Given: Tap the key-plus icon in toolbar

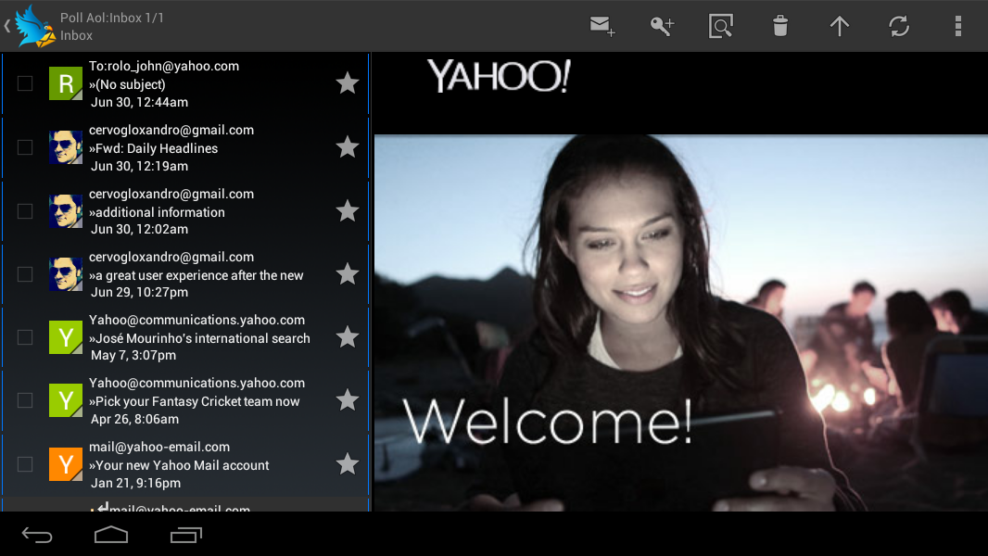Looking at the screenshot, I should point(662,27).
